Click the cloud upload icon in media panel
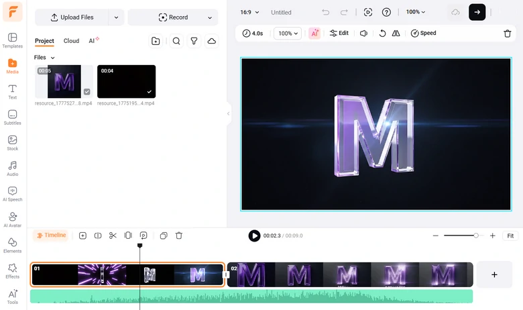 coord(211,41)
